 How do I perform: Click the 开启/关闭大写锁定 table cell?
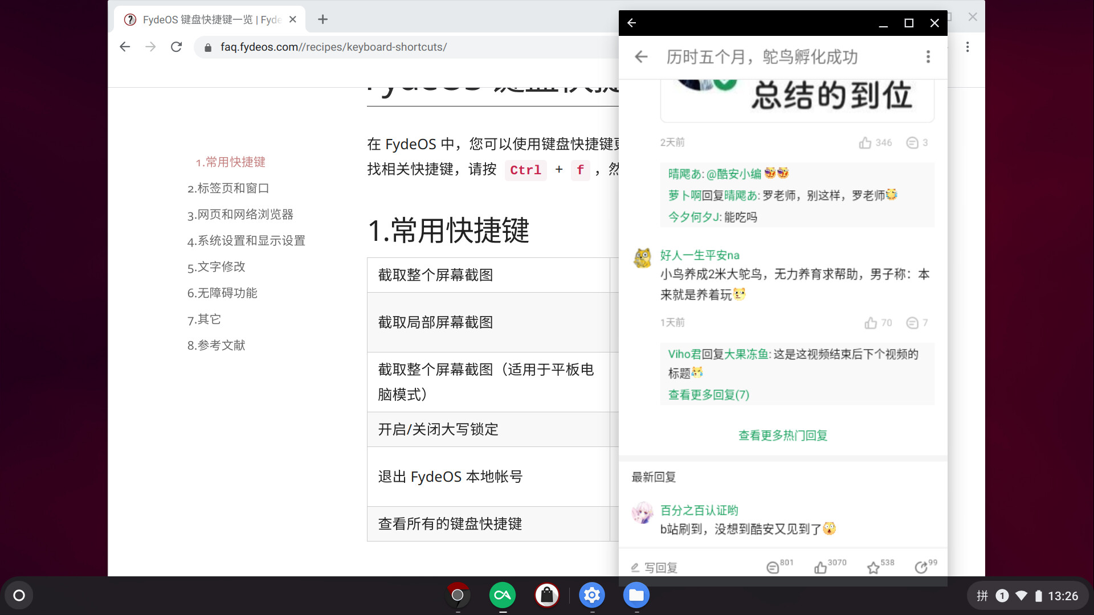[x=488, y=429]
